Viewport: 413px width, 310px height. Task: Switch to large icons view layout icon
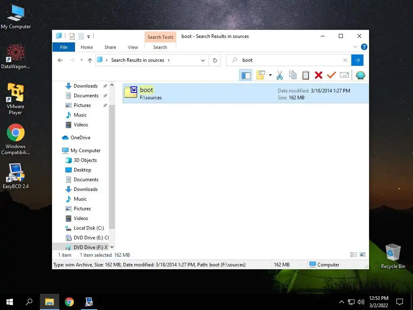(x=363, y=255)
